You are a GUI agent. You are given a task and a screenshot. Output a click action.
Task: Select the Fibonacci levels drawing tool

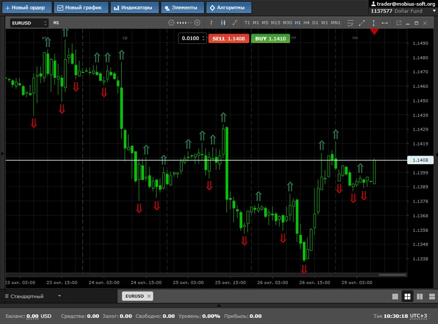[x=350, y=23]
